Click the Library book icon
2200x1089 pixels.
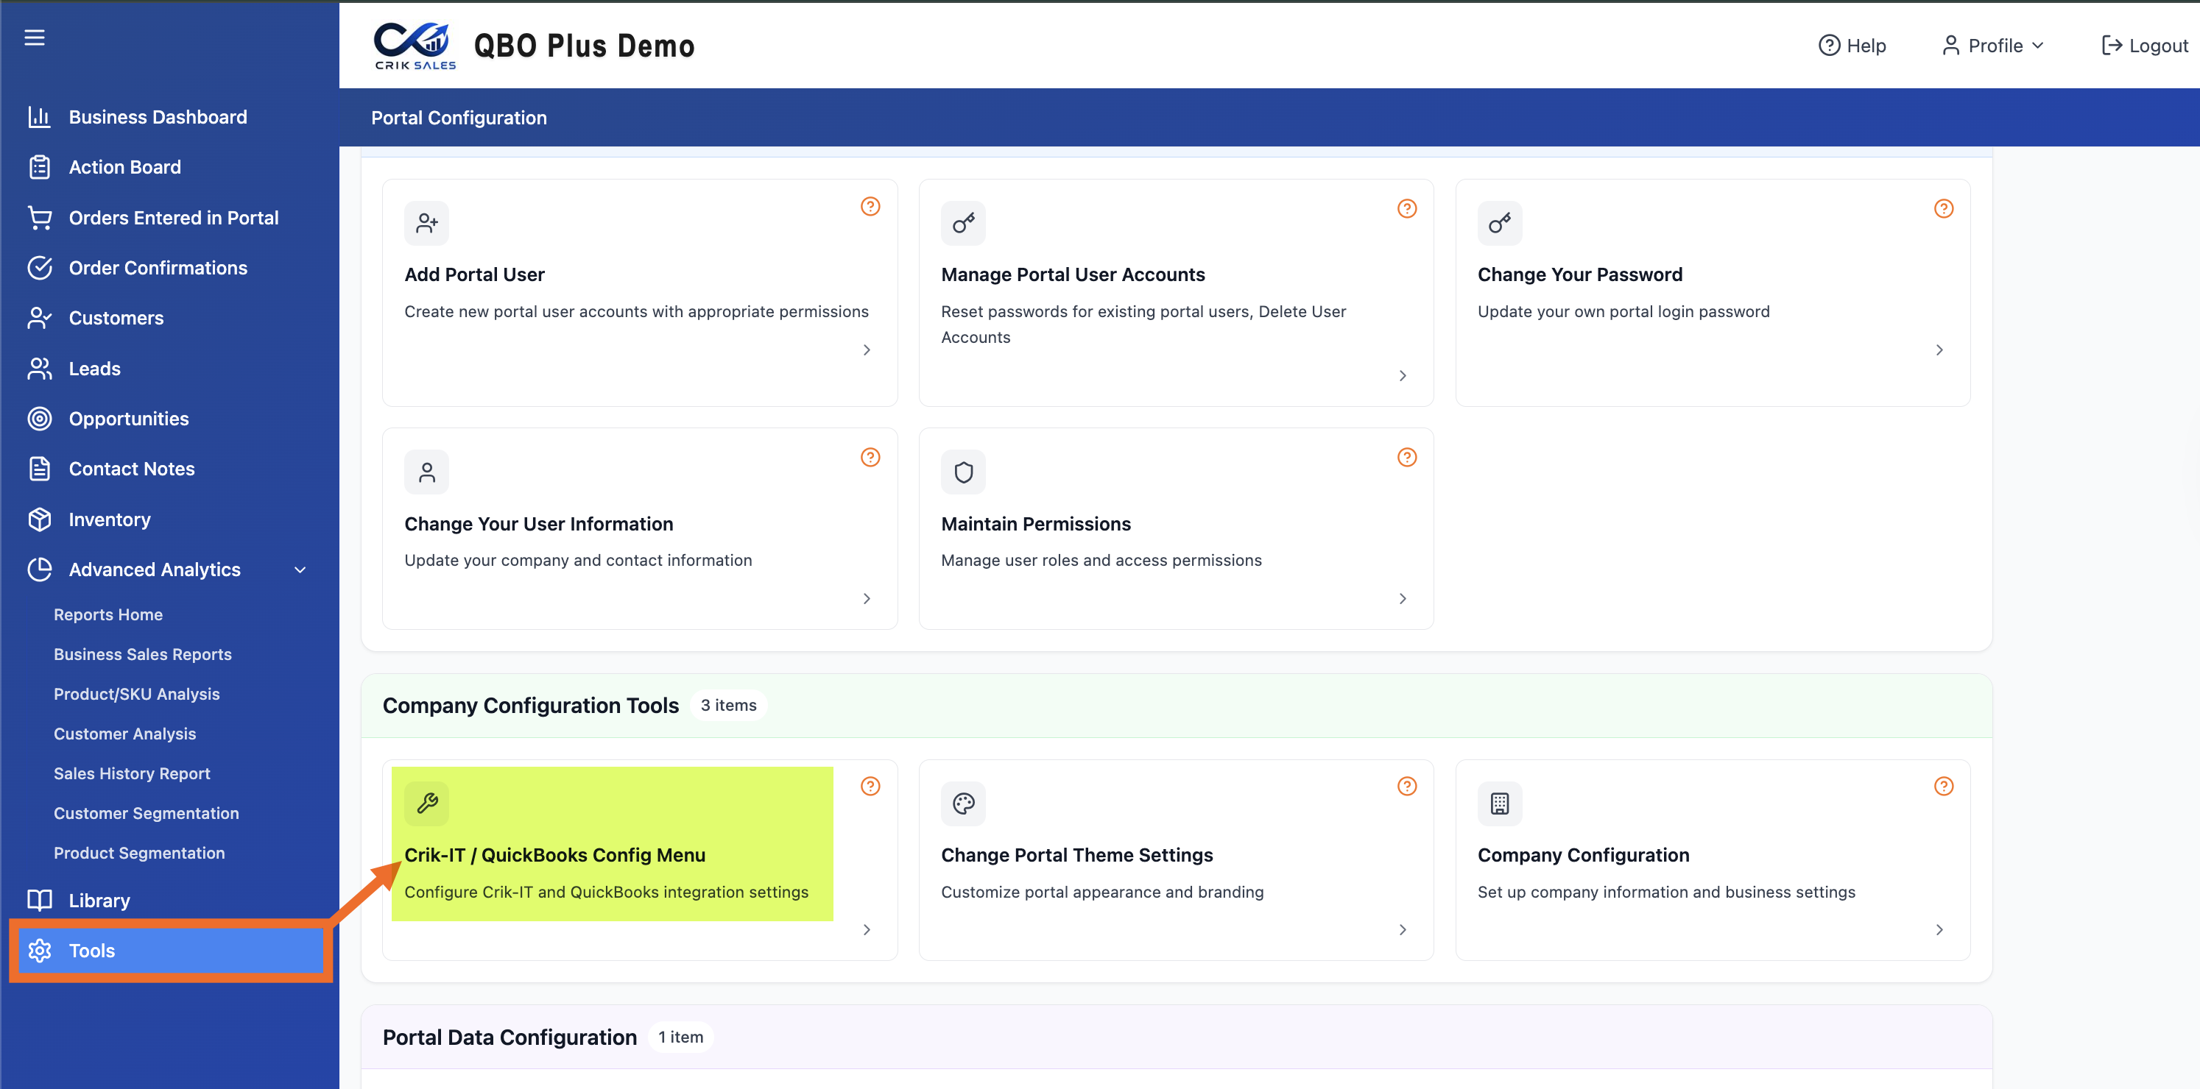click(39, 901)
